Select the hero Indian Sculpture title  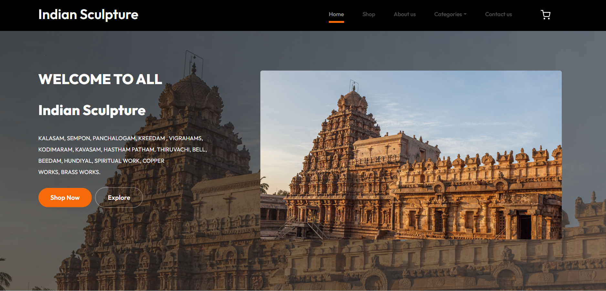click(x=92, y=110)
